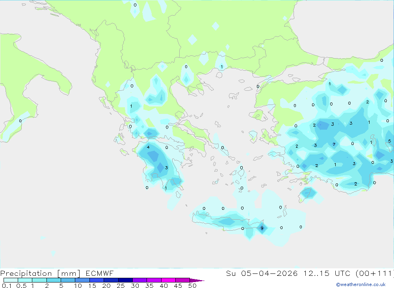Click the 5–10 mm legend color swatch
This screenshot has width=394, height=288.
tap(68, 280)
